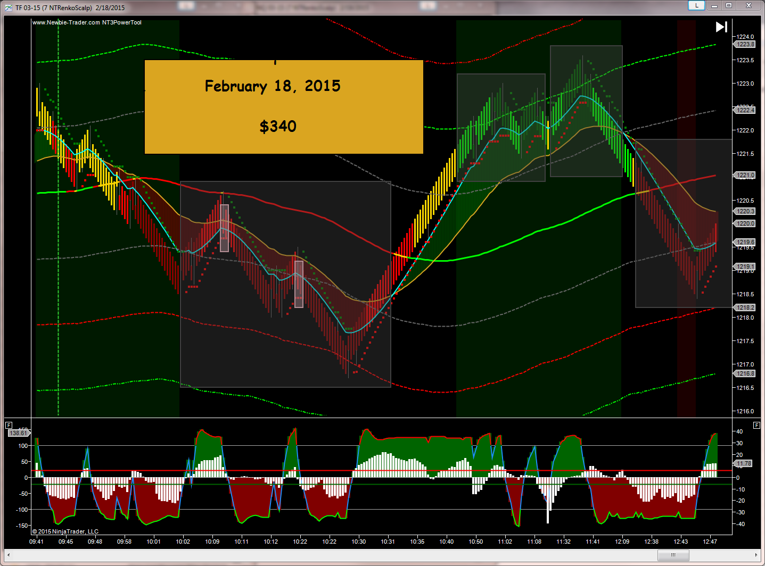Click the -40 label on indicator right axis
Screen dimensions: 765x566
click(739, 524)
